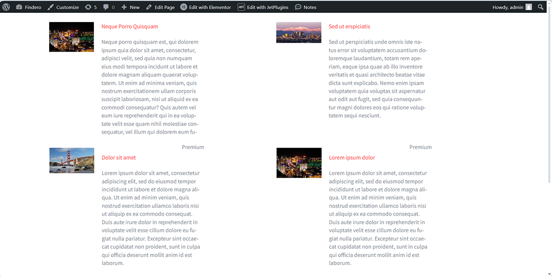Click the snowy mountain skyline thumbnail
The image size is (552, 276).
(x=299, y=32)
